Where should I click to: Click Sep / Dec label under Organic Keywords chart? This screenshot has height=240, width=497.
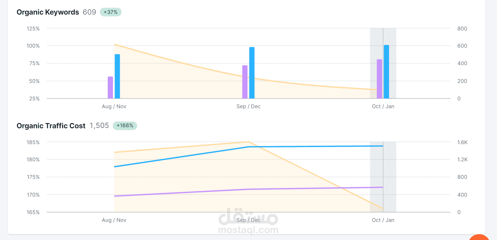[248, 106]
